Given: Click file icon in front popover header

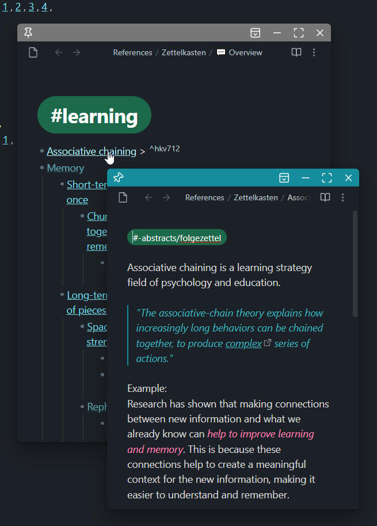Looking at the screenshot, I should [x=123, y=197].
